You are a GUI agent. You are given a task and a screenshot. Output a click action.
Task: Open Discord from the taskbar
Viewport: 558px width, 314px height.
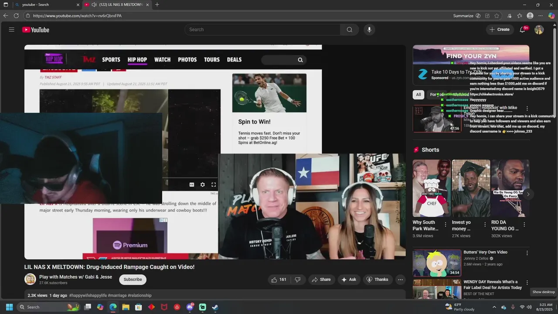point(190,307)
